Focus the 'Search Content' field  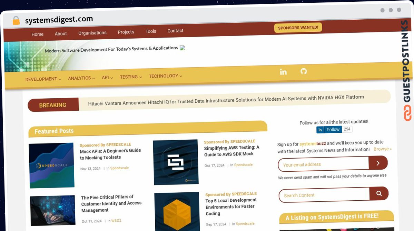324,195
